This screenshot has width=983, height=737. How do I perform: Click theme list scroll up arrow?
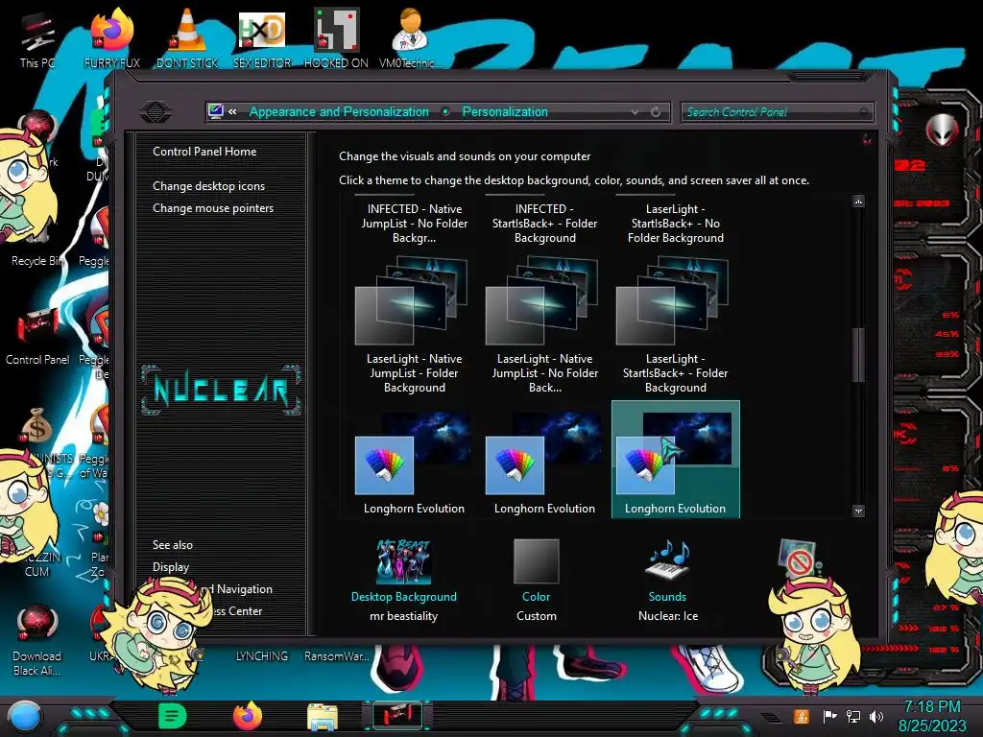click(859, 202)
